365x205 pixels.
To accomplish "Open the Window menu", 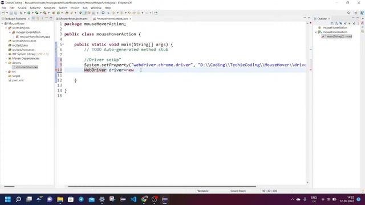I will pyautogui.click(x=96, y=8).
